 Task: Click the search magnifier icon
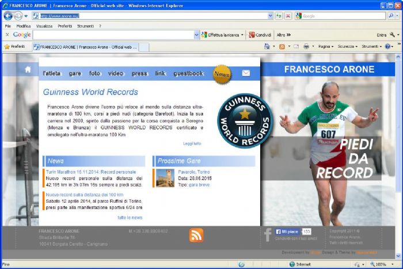pyautogui.click(x=391, y=16)
